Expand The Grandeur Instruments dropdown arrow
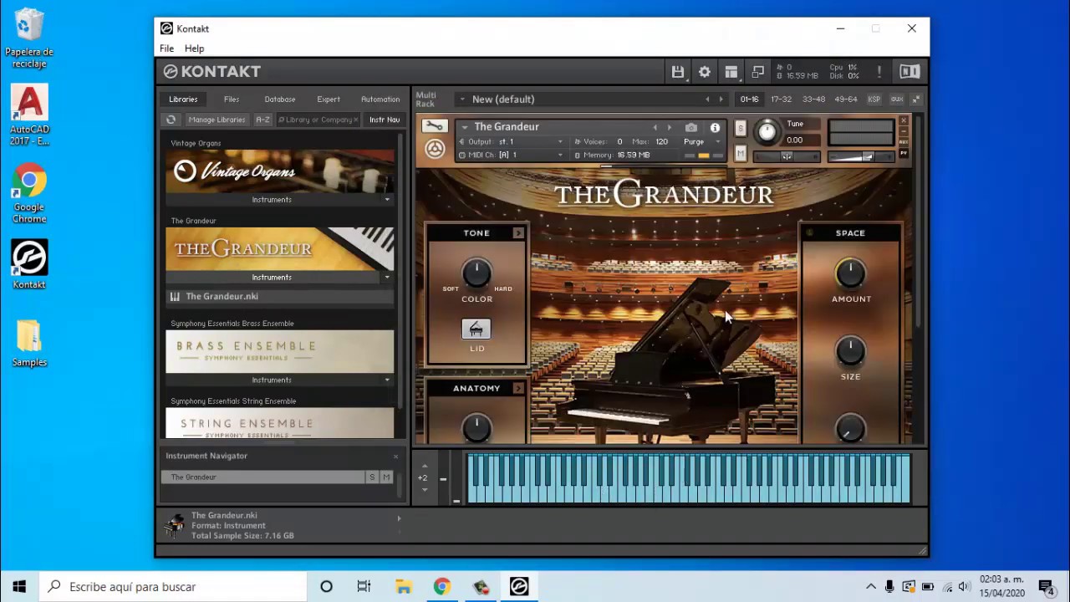Viewport: 1070px width, 602px height. pyautogui.click(x=387, y=277)
